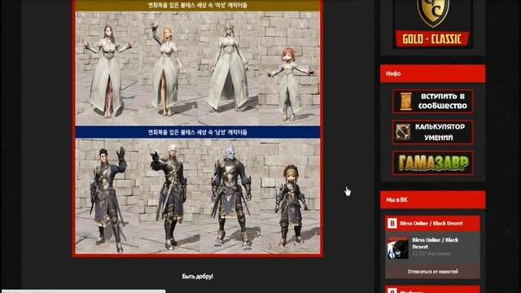Click the female characters costume image
Image resolution: width=521 pixels, height=293 pixels.
(x=198, y=68)
